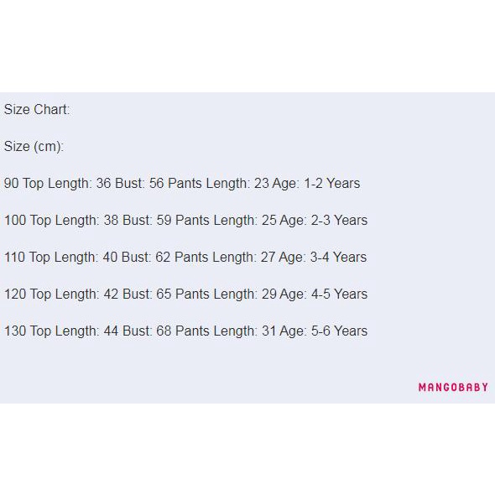Click Pants Length: 31 value
Image resolution: width=495 pixels, height=495 pixels.
pyautogui.click(x=226, y=331)
